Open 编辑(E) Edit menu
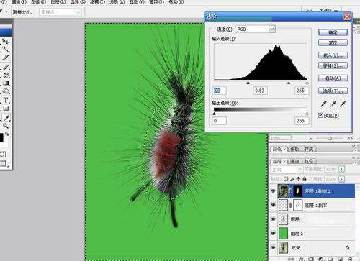Viewport: 360px width, 261px height. coord(19,2)
